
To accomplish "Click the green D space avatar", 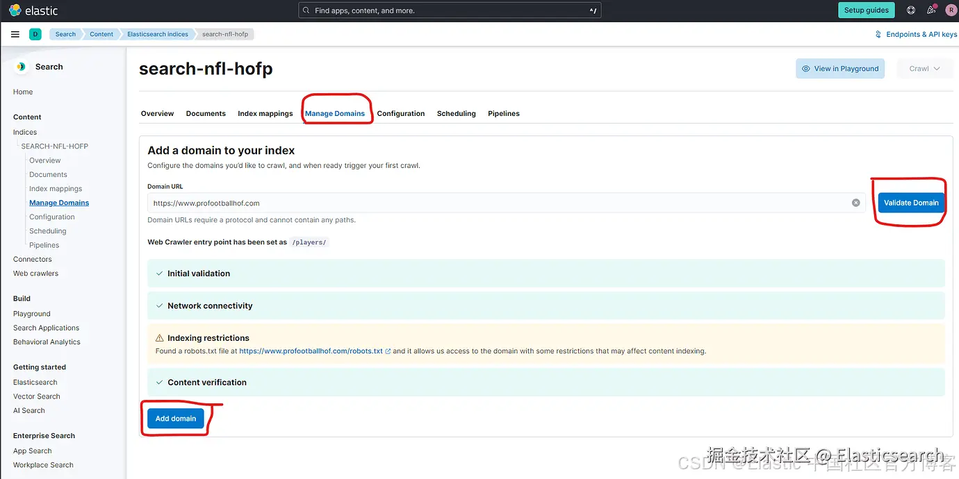I will click(35, 34).
